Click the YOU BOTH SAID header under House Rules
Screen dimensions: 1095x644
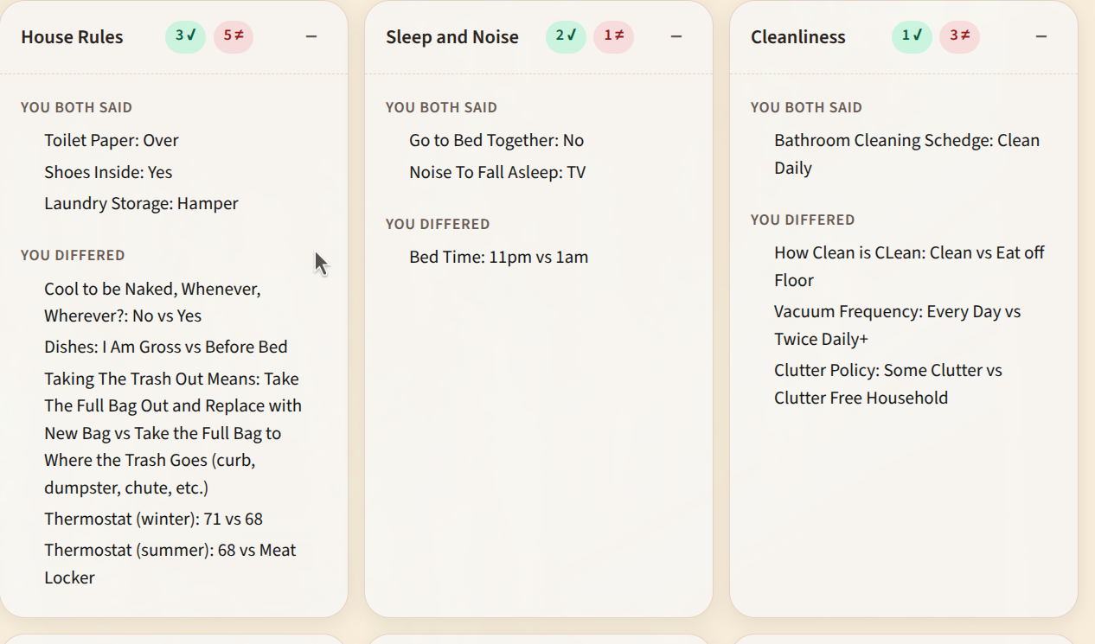click(x=76, y=107)
